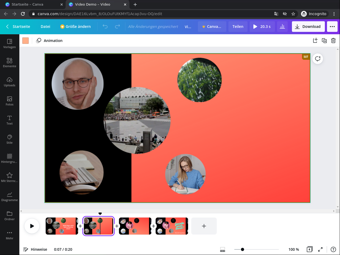Open the analytics chart icon
The width and height of the screenshot is (340, 255).
(282, 27)
